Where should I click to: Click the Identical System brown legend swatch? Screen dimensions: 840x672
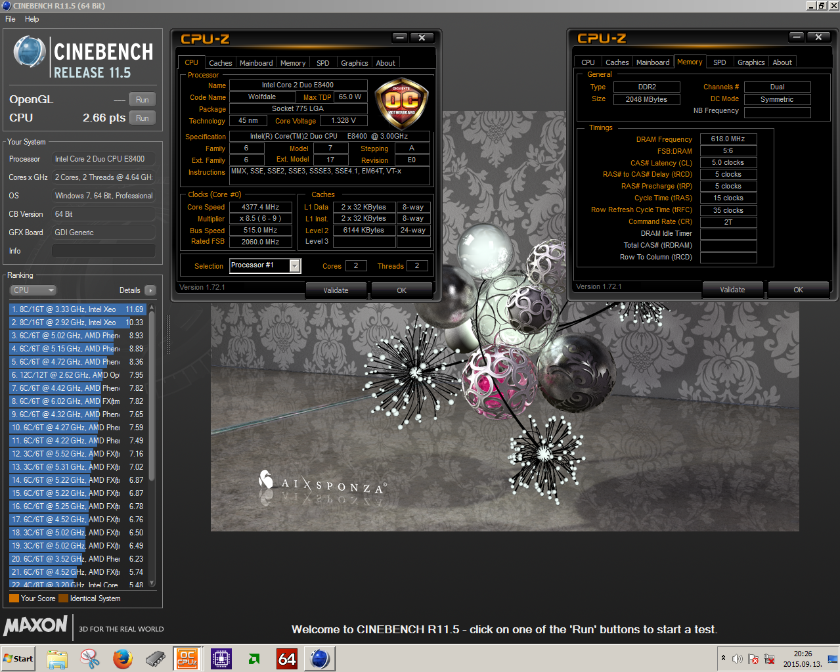click(63, 598)
